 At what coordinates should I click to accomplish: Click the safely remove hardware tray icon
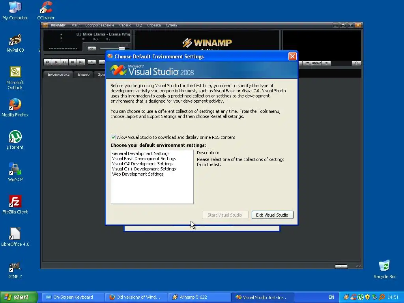click(x=375, y=297)
